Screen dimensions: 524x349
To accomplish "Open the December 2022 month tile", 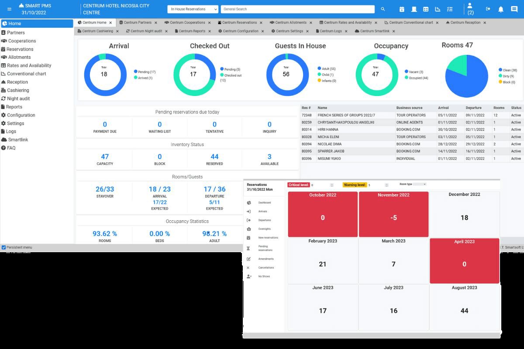I will 464,214.
